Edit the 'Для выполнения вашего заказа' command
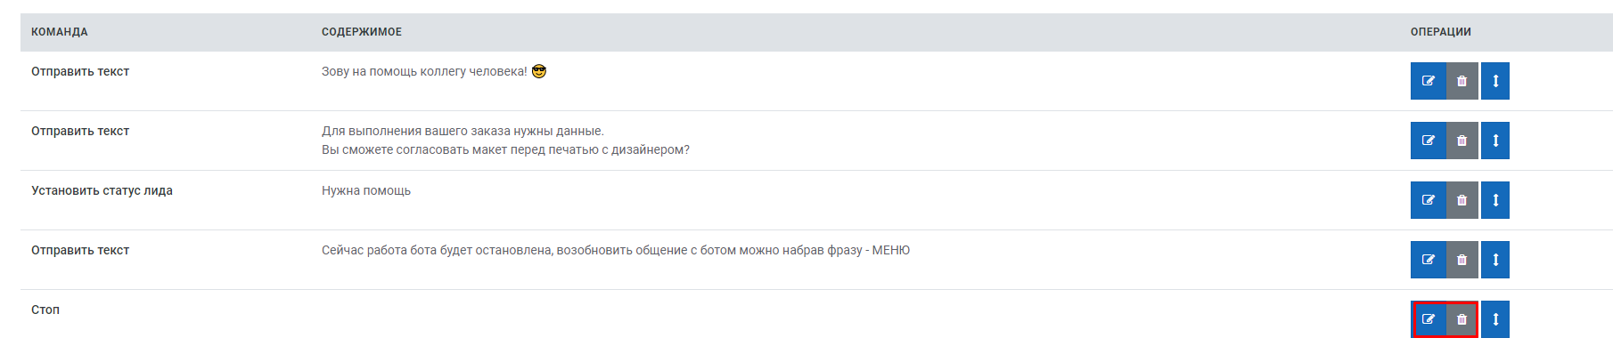1613x346 pixels. (1428, 141)
